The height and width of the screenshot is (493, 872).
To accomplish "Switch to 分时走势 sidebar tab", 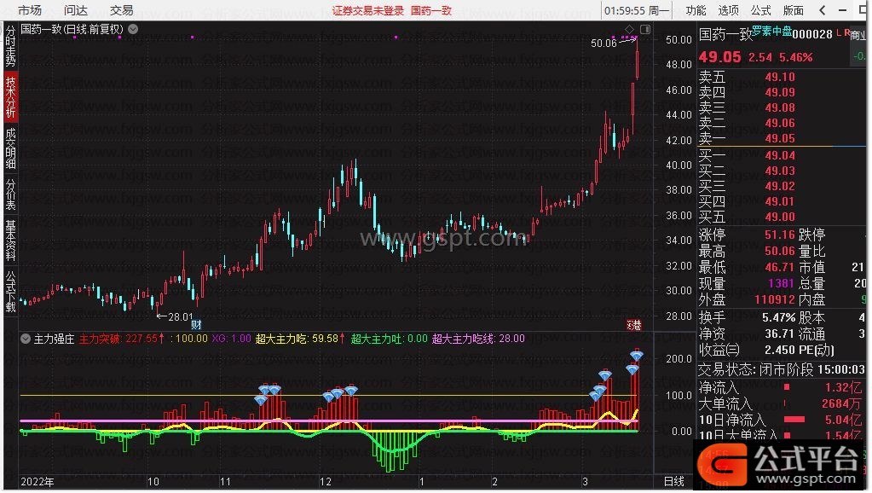I will tap(10, 45).
